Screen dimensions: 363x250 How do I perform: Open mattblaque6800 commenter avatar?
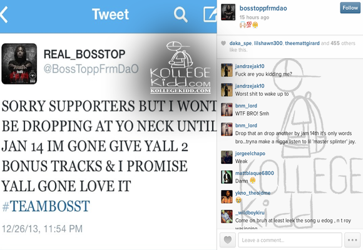click(x=227, y=177)
